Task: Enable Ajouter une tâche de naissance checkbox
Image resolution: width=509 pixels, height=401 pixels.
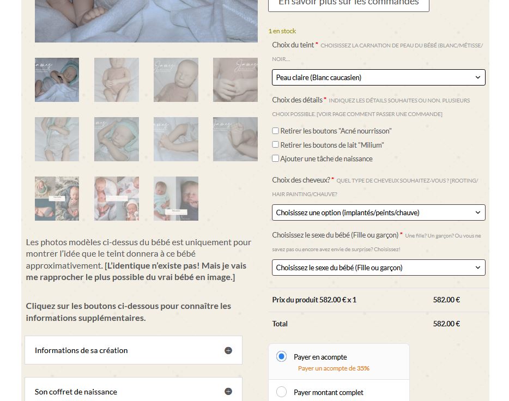Action: 275,159
